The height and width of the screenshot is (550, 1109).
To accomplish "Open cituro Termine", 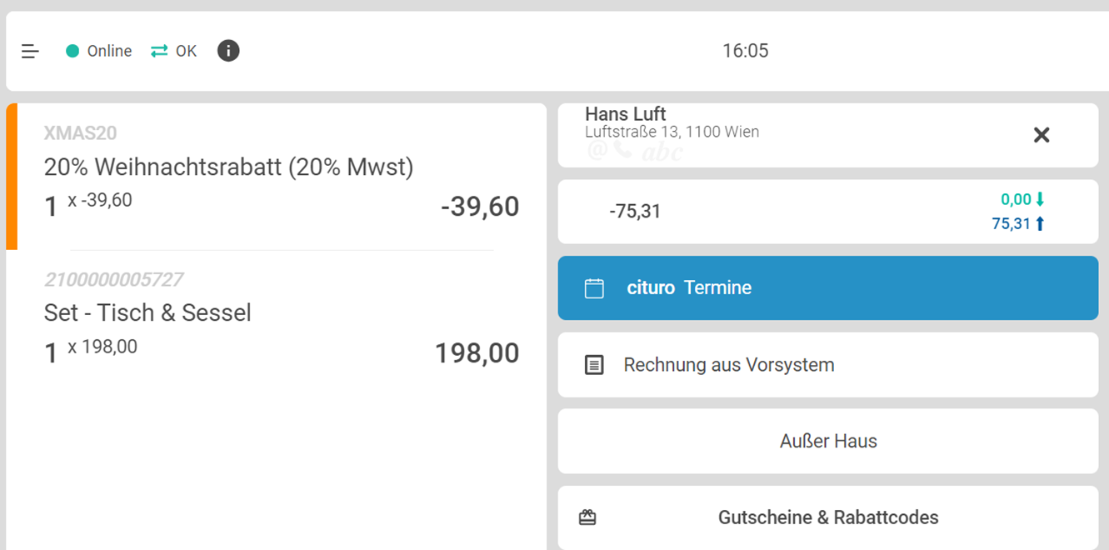I will point(689,288).
